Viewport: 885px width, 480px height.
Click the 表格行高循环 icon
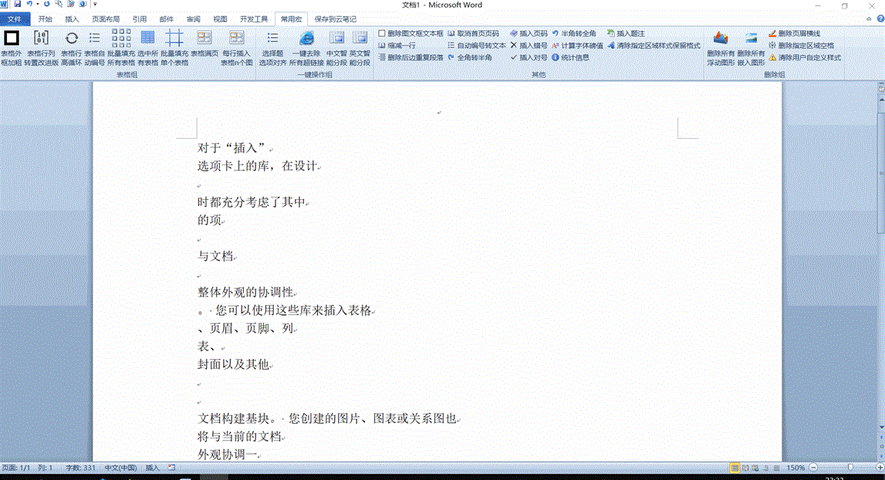[x=71, y=39]
